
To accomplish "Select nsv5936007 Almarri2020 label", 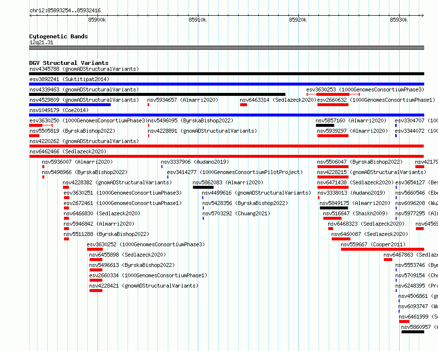I will click(77, 162).
